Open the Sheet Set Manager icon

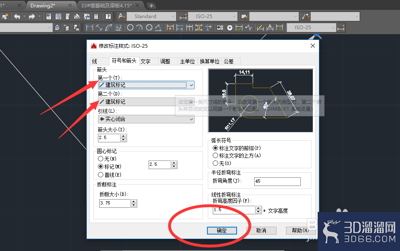point(77,16)
